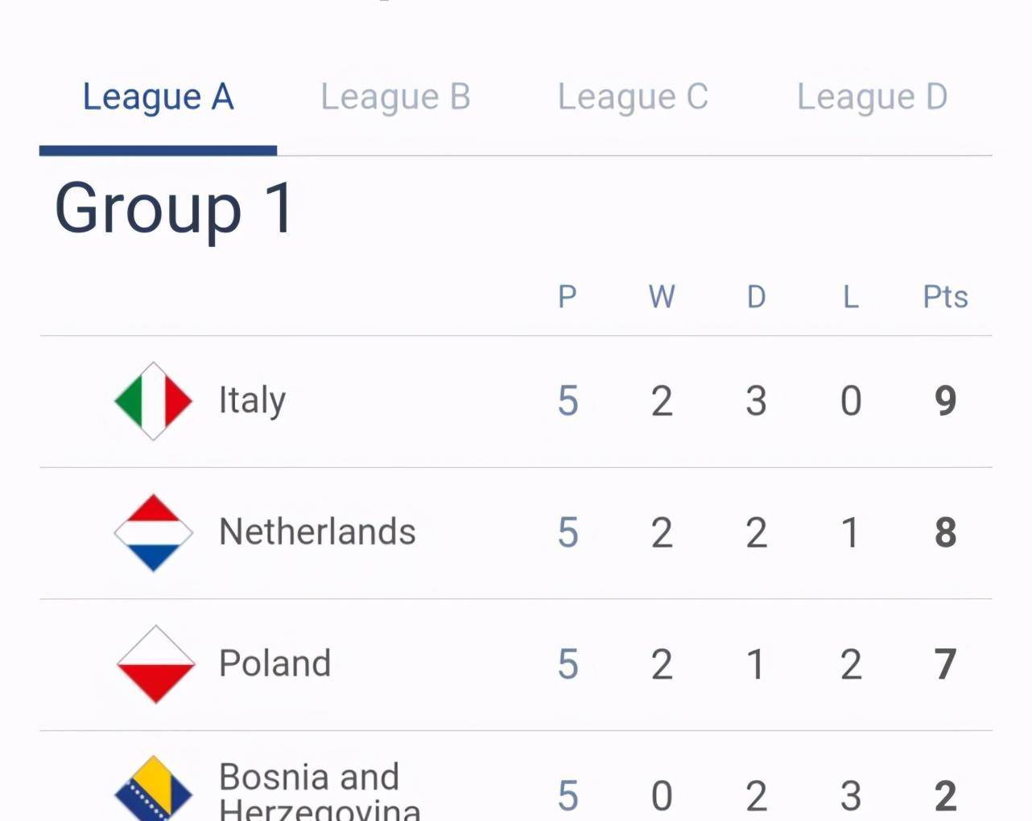Select the Italy flag icon

click(x=154, y=400)
